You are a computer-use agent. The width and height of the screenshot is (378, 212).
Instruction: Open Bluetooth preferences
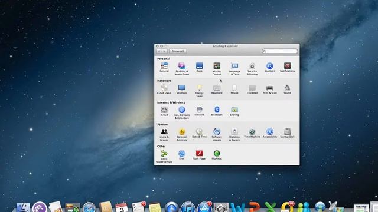click(217, 111)
